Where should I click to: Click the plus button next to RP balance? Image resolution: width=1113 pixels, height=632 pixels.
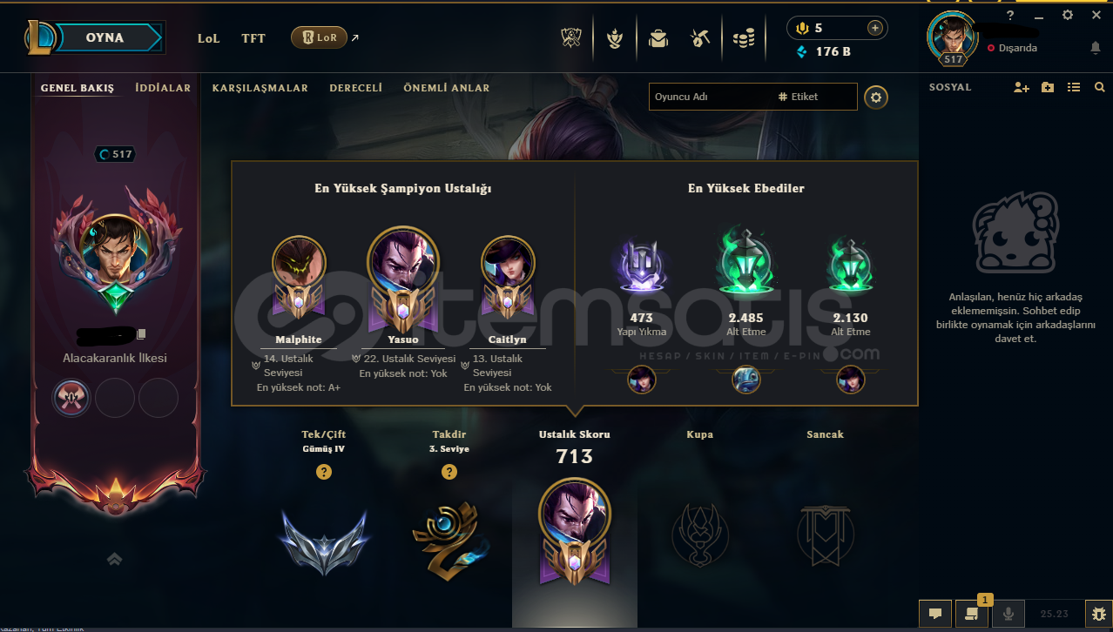(x=874, y=28)
